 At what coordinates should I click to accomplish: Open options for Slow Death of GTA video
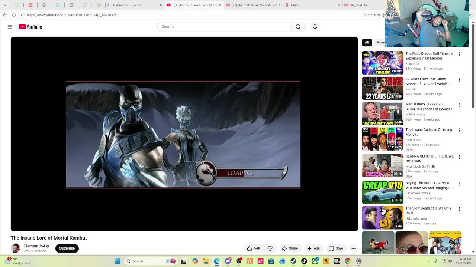pyautogui.click(x=459, y=209)
